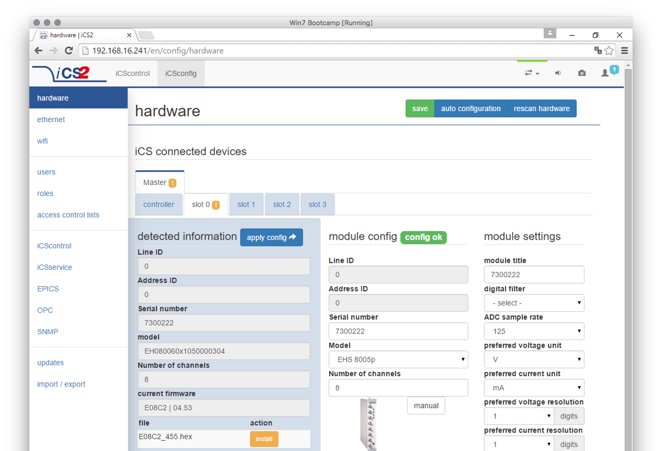The height and width of the screenshot is (451, 662).
Task: Click the translate page icon in address bar
Action: [x=598, y=50]
